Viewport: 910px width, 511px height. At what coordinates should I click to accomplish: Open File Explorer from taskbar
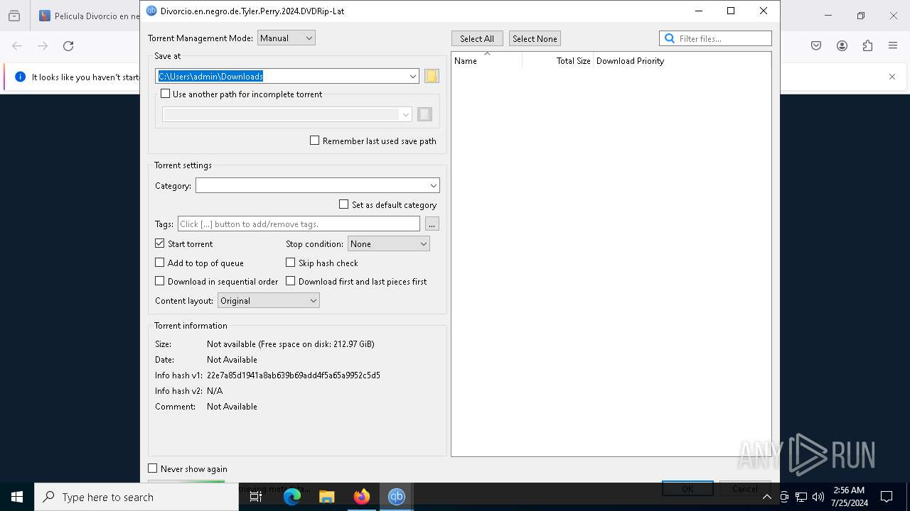coord(327,497)
